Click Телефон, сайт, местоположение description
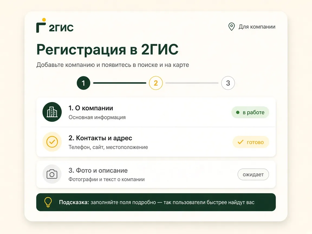The height and width of the screenshot is (234, 312). (108, 147)
